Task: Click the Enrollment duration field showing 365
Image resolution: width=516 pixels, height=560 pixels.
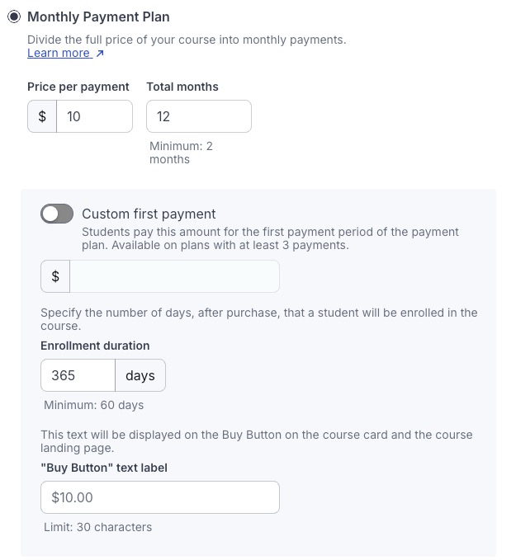Action: point(78,375)
